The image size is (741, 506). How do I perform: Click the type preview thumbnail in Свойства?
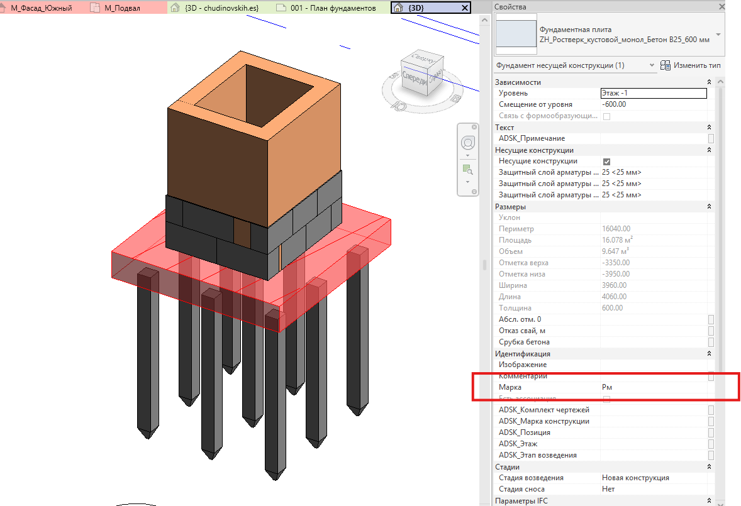[516, 35]
